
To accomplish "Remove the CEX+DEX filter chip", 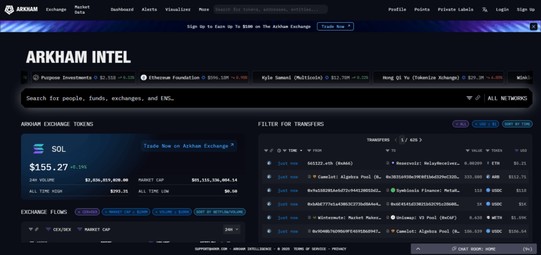I will click(x=79, y=212).
